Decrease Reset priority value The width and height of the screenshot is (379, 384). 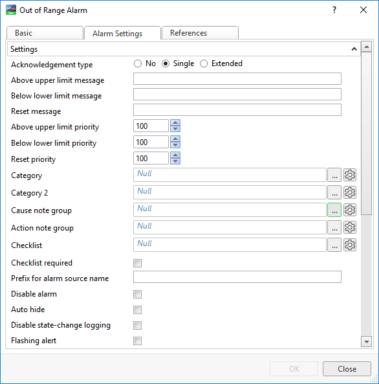point(175,161)
